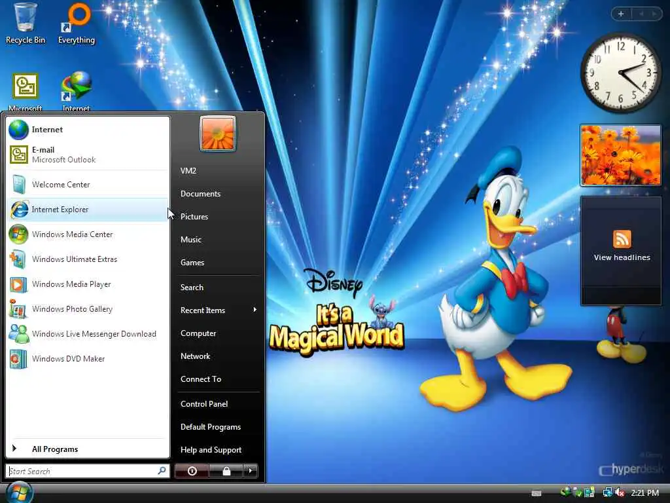This screenshot has width=670, height=503.
Task: Click the Microsoft Outlook subtitle text
Action: click(x=63, y=160)
